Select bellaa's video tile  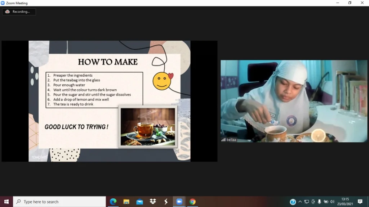pos(294,101)
